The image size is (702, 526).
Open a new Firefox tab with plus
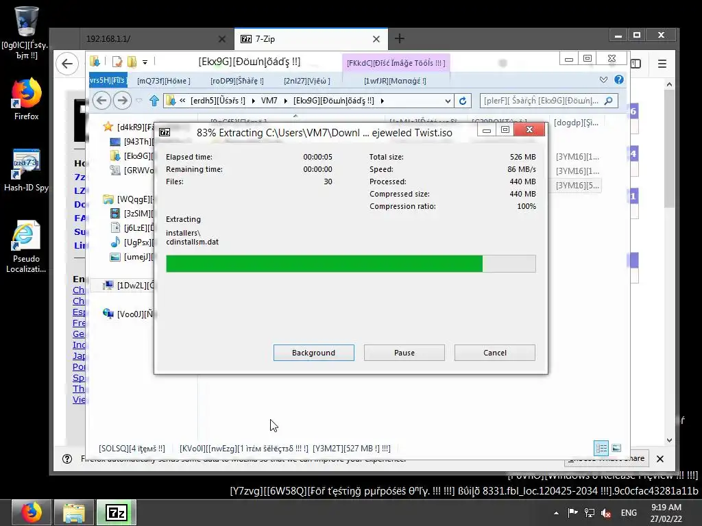(x=400, y=39)
